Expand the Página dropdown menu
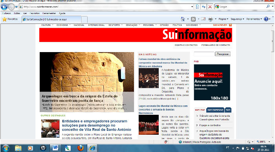275x152 pixels. [x=223, y=19]
